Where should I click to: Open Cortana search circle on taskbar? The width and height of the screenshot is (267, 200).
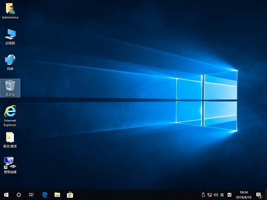tap(19, 195)
